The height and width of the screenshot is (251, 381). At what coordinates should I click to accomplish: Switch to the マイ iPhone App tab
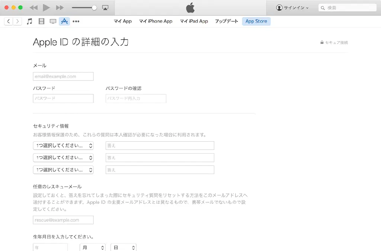coord(156,21)
